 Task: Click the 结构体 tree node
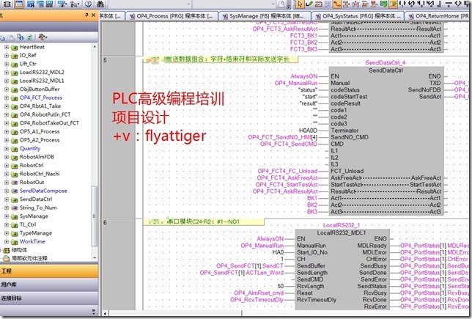click(19, 250)
